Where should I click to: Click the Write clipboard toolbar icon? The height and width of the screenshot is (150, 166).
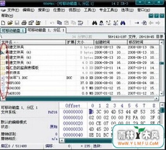tap(73, 23)
